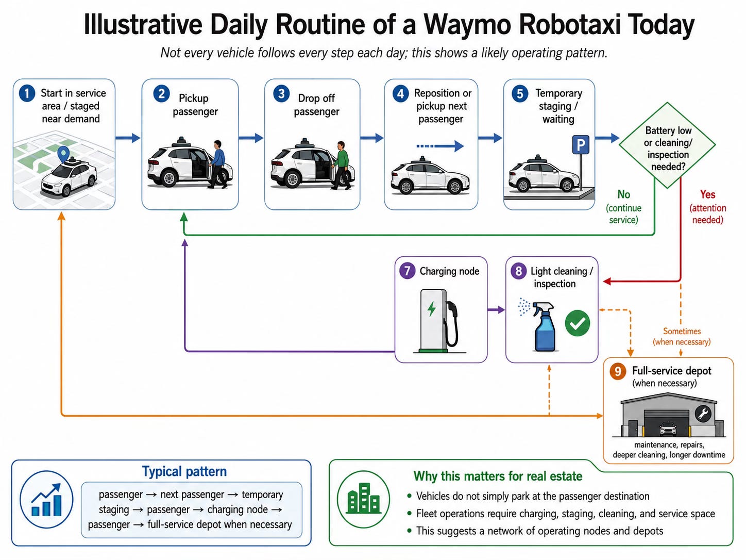Image resolution: width=746 pixels, height=560 pixels.
Task: Click 'Start in service area / staged near demand' text
Action: pos(73,106)
